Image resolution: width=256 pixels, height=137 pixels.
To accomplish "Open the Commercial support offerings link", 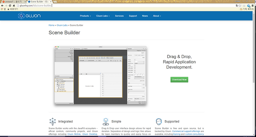I will pos(186,131).
